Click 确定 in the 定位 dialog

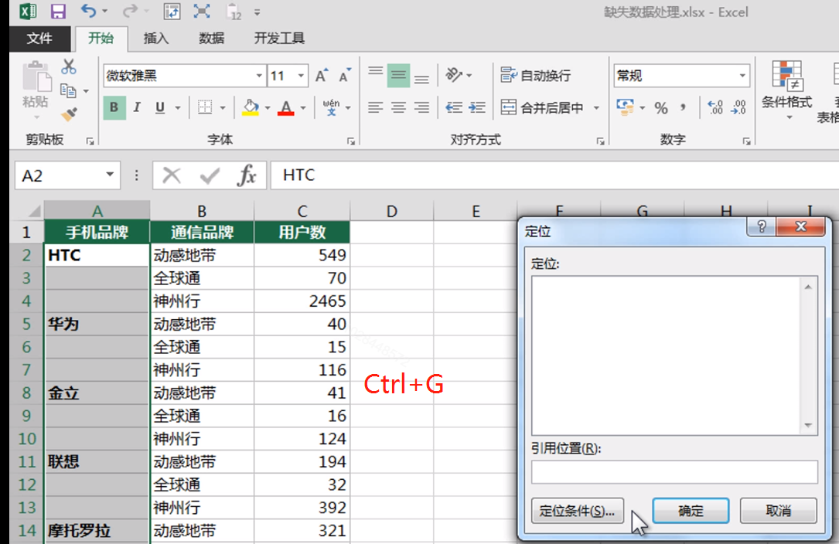(691, 511)
